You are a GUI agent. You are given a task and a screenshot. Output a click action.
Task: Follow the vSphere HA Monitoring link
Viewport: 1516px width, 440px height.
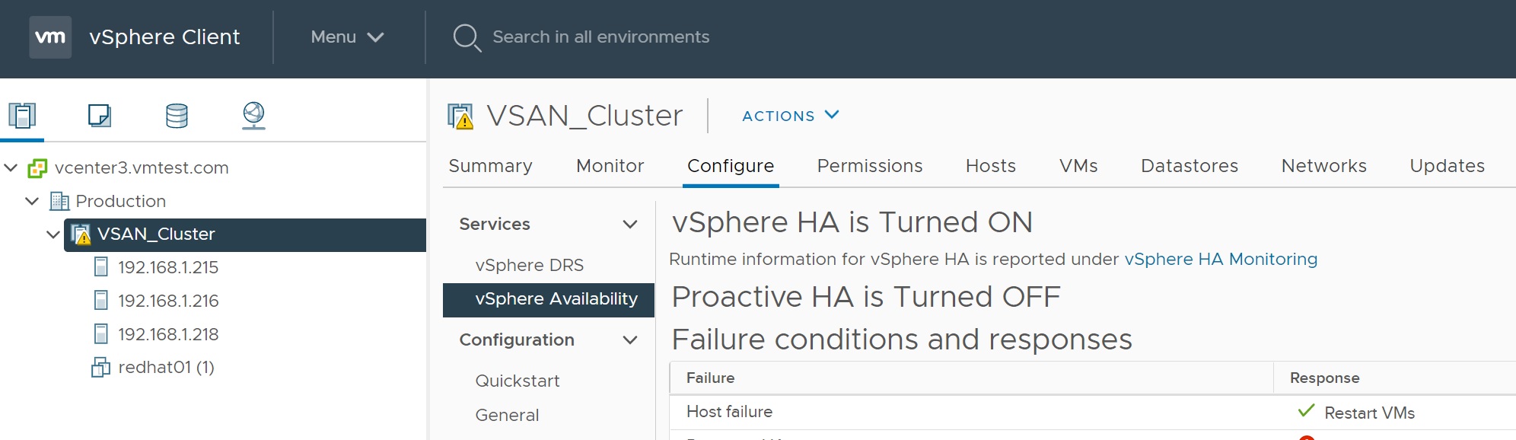click(1220, 260)
